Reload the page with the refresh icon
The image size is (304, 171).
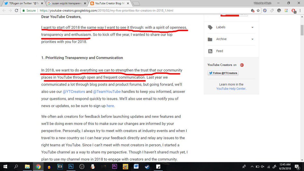16,11
